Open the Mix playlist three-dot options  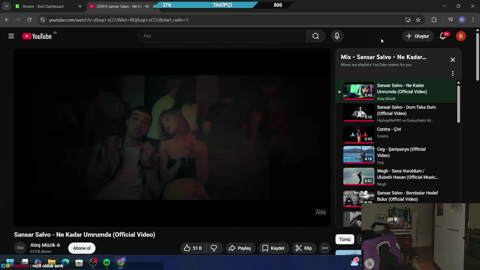click(453, 73)
